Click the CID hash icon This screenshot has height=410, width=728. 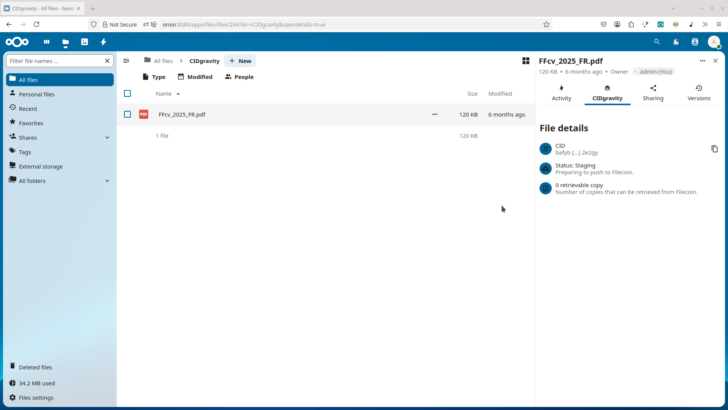tap(546, 149)
